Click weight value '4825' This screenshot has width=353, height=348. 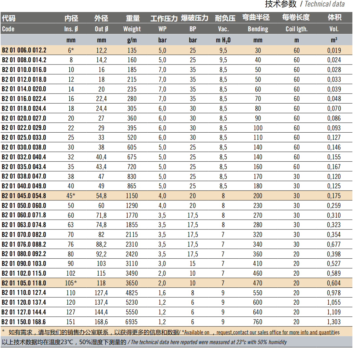click(132, 293)
